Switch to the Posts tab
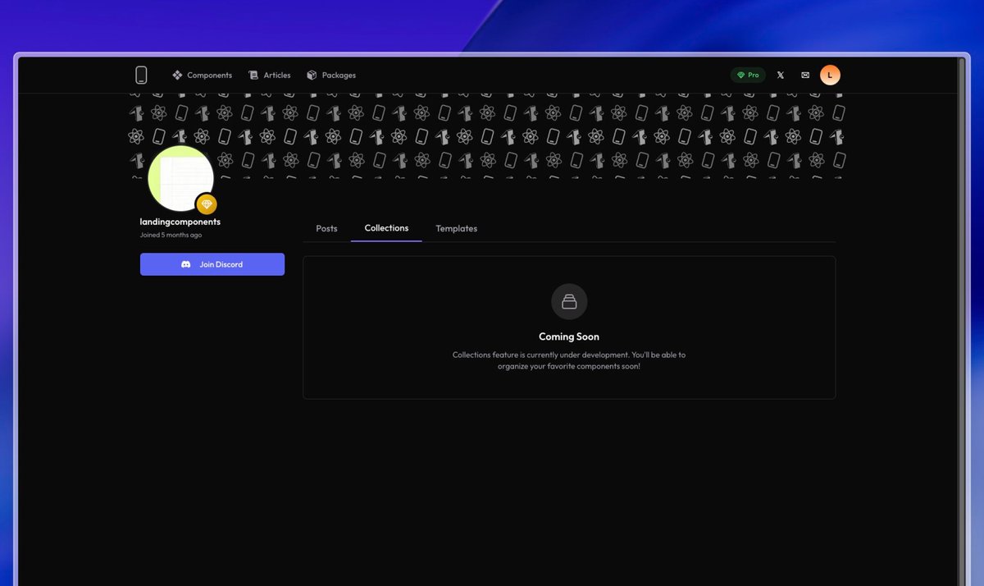 [x=326, y=228]
